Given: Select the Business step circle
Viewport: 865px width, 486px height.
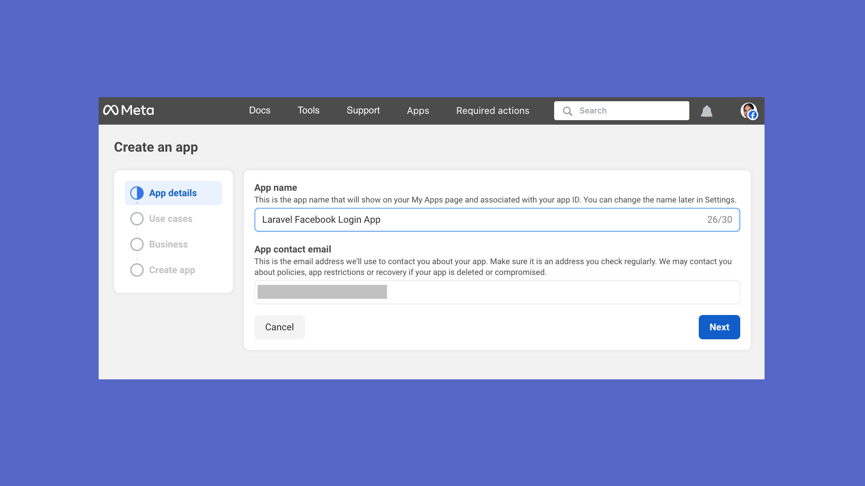Looking at the screenshot, I should (137, 244).
